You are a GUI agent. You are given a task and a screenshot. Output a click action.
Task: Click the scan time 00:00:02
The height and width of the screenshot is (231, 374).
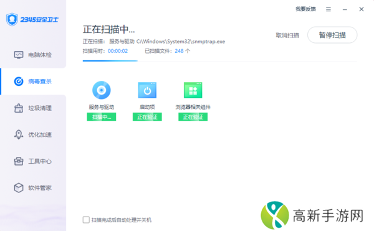click(x=118, y=51)
